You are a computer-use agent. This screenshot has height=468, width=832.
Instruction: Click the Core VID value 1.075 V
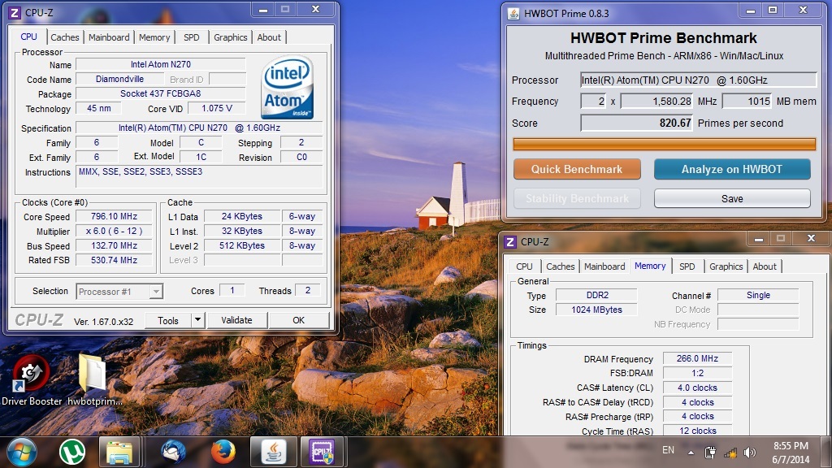[217, 108]
